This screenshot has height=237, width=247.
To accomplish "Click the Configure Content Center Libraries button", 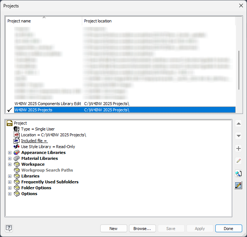I will 239,185.
